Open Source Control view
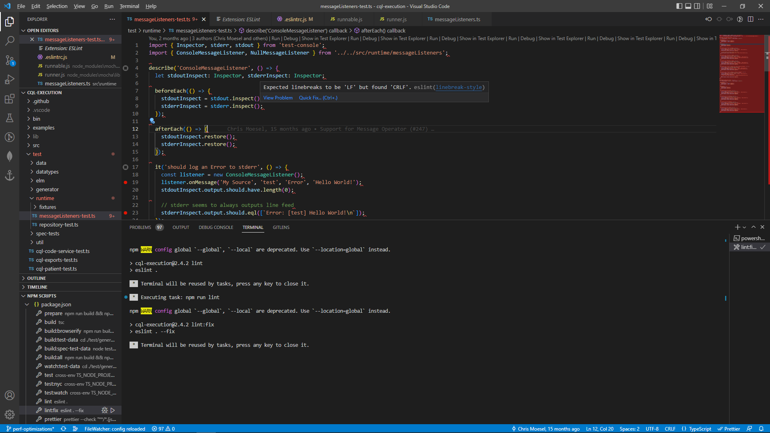 [x=10, y=60]
